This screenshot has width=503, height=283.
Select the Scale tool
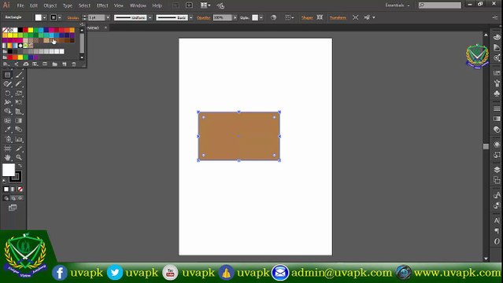(x=19, y=94)
